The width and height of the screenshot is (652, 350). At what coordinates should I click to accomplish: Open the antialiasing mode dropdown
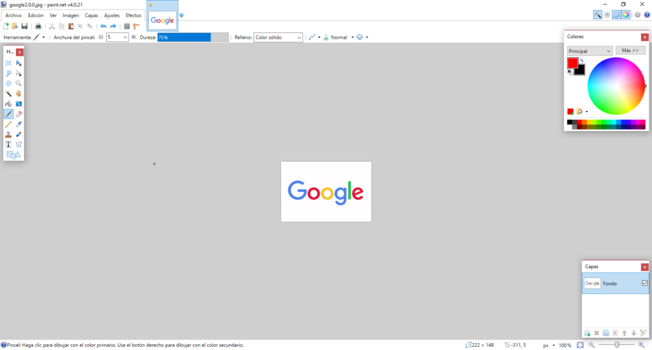319,37
